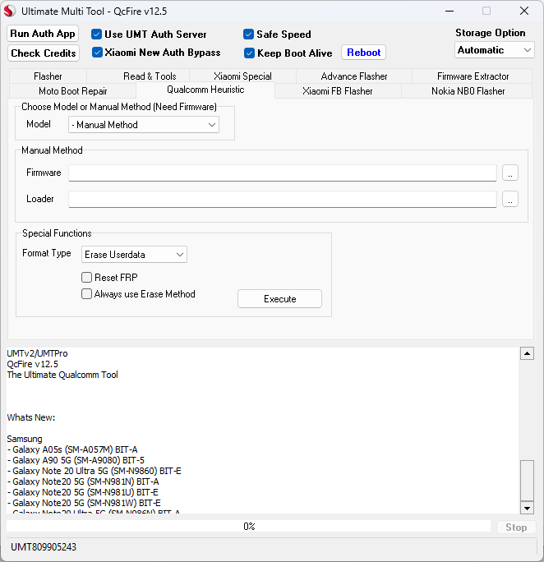
Task: Click The Ultimate Qualcomm Tool text
Action: point(62,375)
